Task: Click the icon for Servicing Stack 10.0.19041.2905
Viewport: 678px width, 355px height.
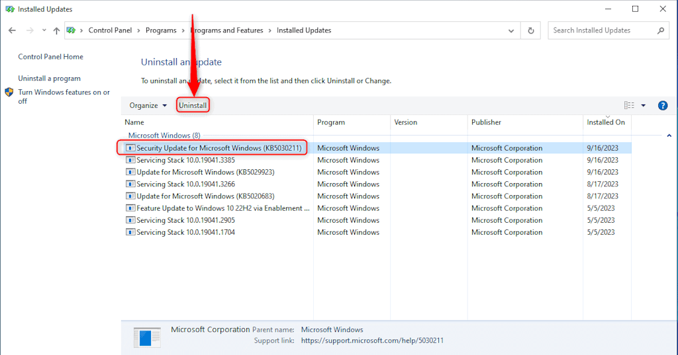Action: [130, 220]
